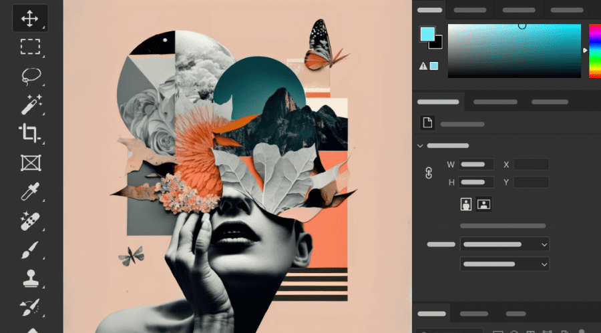Switch to second tab in properties panel
Image resolution: width=601 pixels, height=333 pixels.
(x=495, y=102)
